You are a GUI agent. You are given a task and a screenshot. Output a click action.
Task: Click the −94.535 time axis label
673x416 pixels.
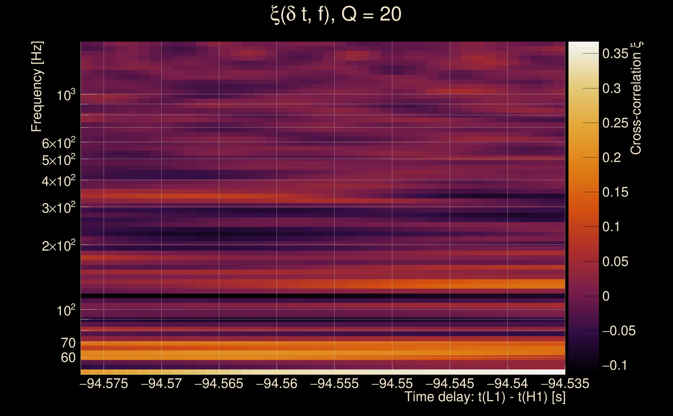(565, 383)
